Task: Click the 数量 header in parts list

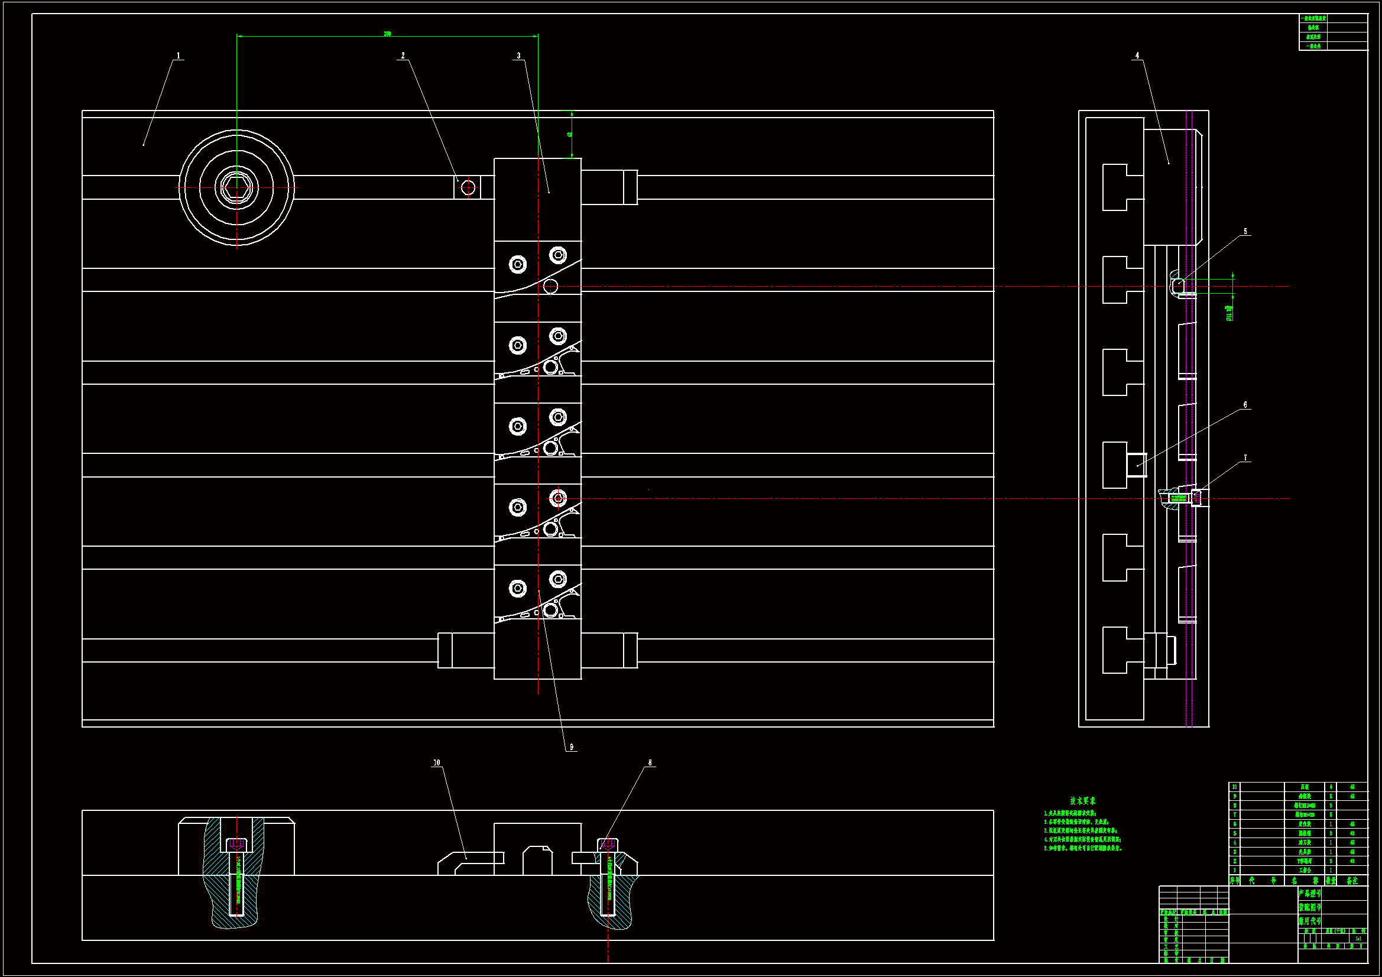Action: pos(1331,881)
